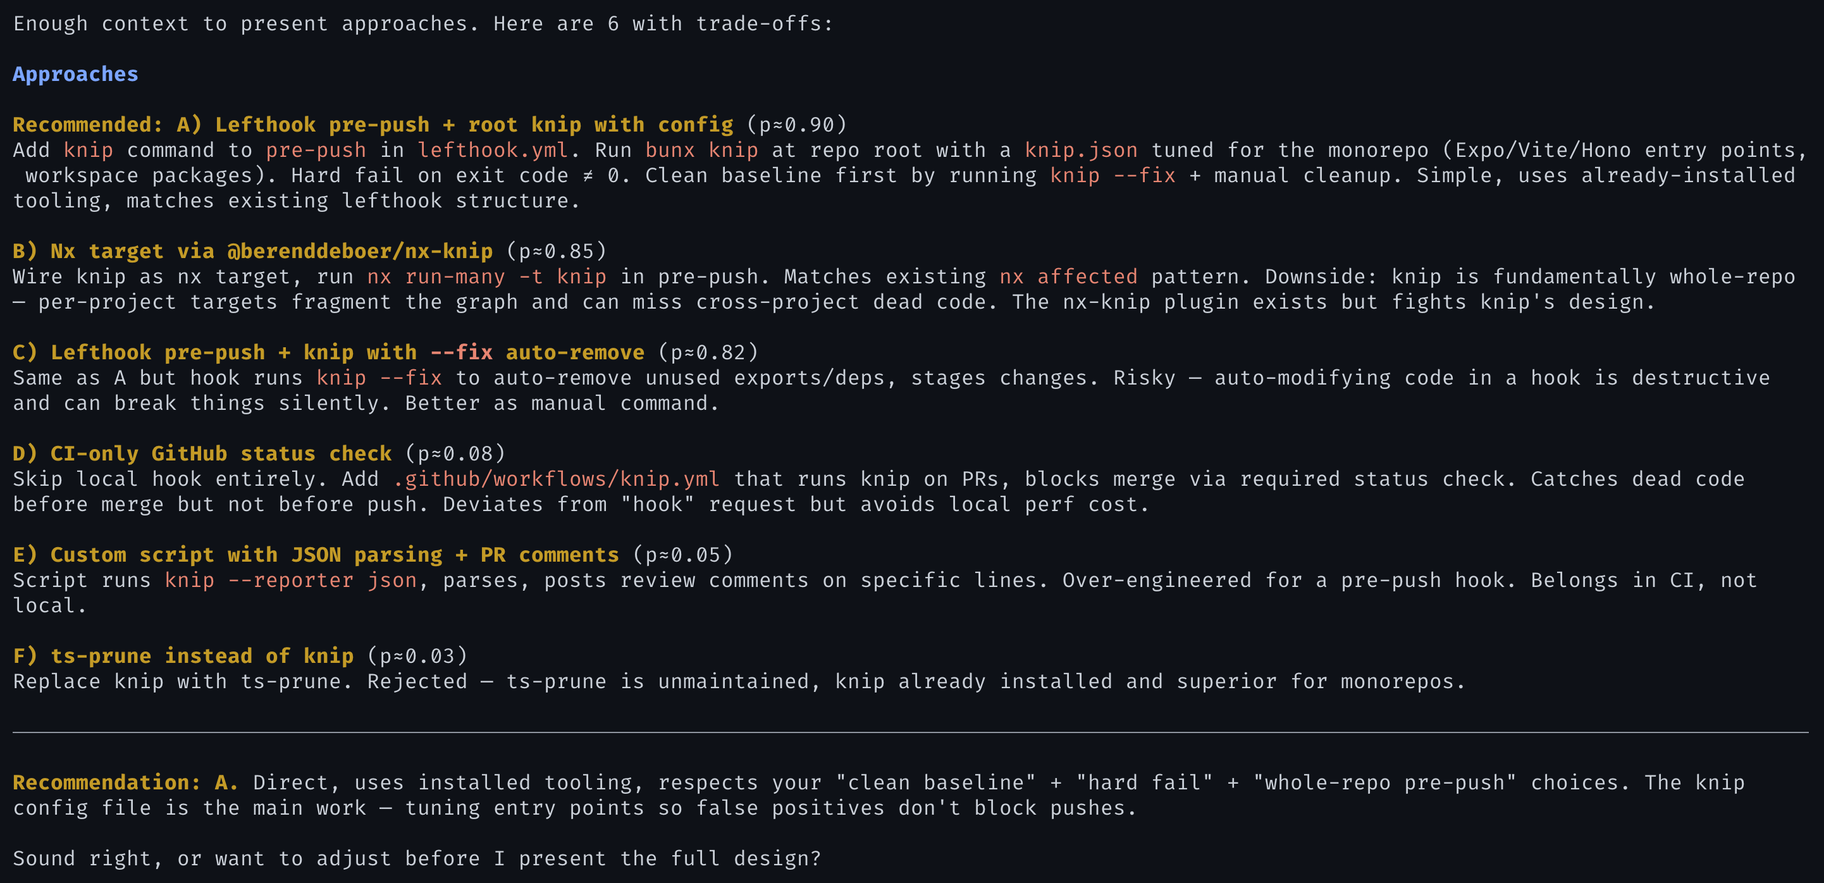Click the bunx knip command text

(x=701, y=150)
